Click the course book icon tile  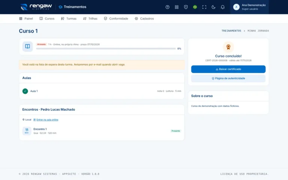tap(27, 46)
